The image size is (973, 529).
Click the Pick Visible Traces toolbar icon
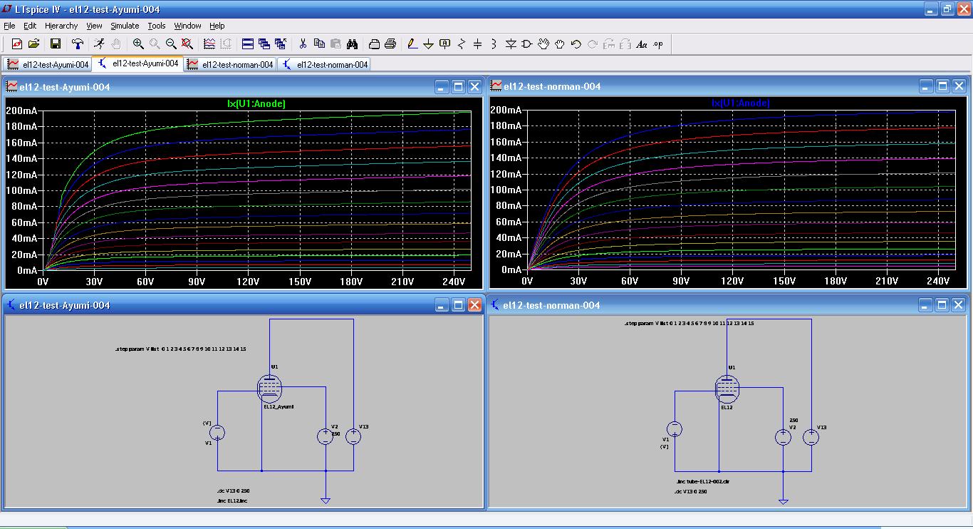pyautogui.click(x=209, y=44)
